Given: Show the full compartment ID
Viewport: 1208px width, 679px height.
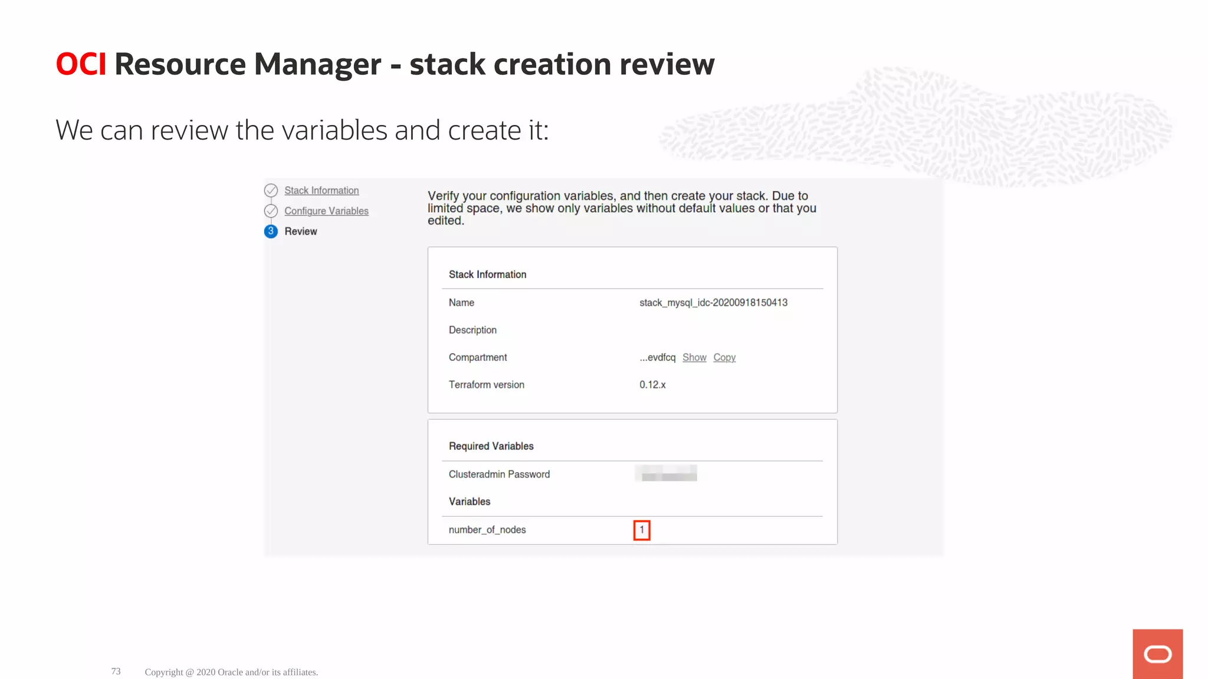Looking at the screenshot, I should tap(694, 357).
